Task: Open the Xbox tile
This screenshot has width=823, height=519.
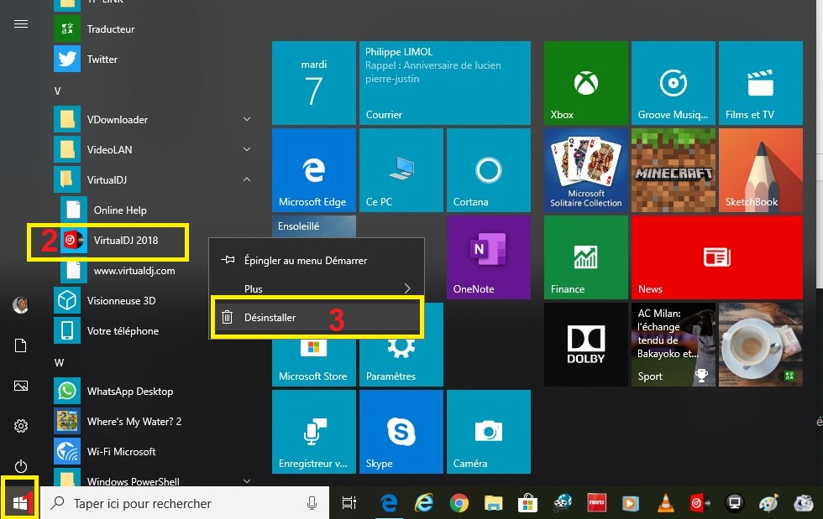Action: [586, 83]
